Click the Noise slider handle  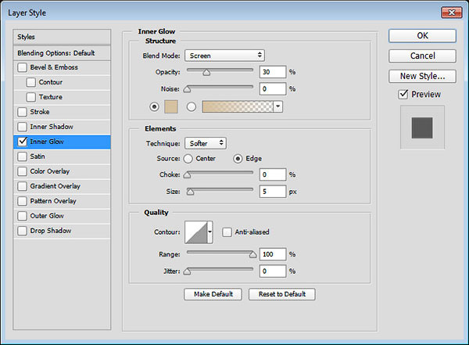(187, 89)
